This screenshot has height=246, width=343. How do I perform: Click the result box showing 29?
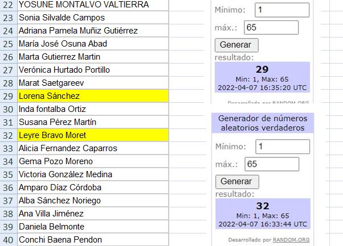(262, 78)
